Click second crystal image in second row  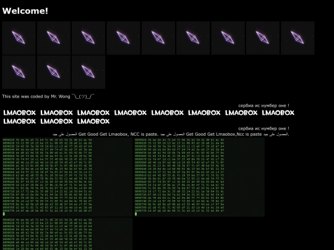pyautogui.click(x=54, y=72)
